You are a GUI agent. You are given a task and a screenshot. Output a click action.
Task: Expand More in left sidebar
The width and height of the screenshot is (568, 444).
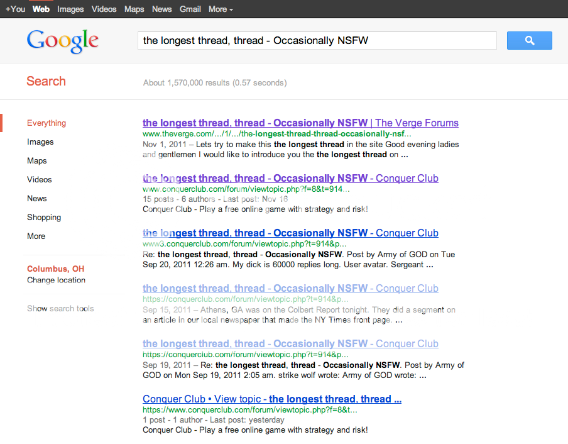coord(36,236)
